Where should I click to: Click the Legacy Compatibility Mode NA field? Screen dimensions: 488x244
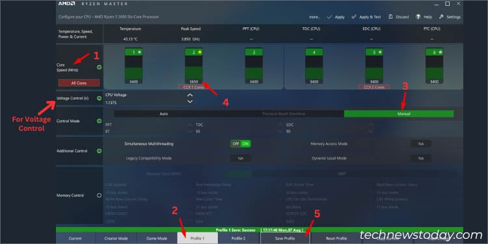[240, 158]
